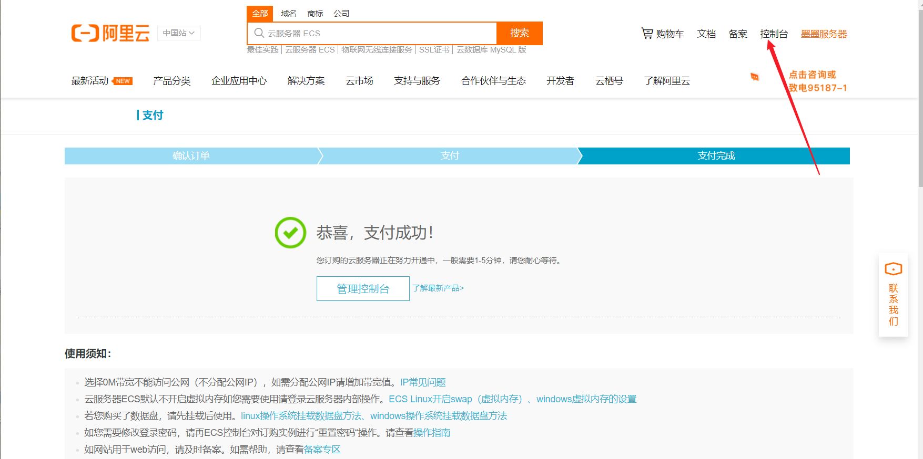Click the search magnifier icon
Image resolution: width=923 pixels, height=459 pixels.
tap(259, 33)
